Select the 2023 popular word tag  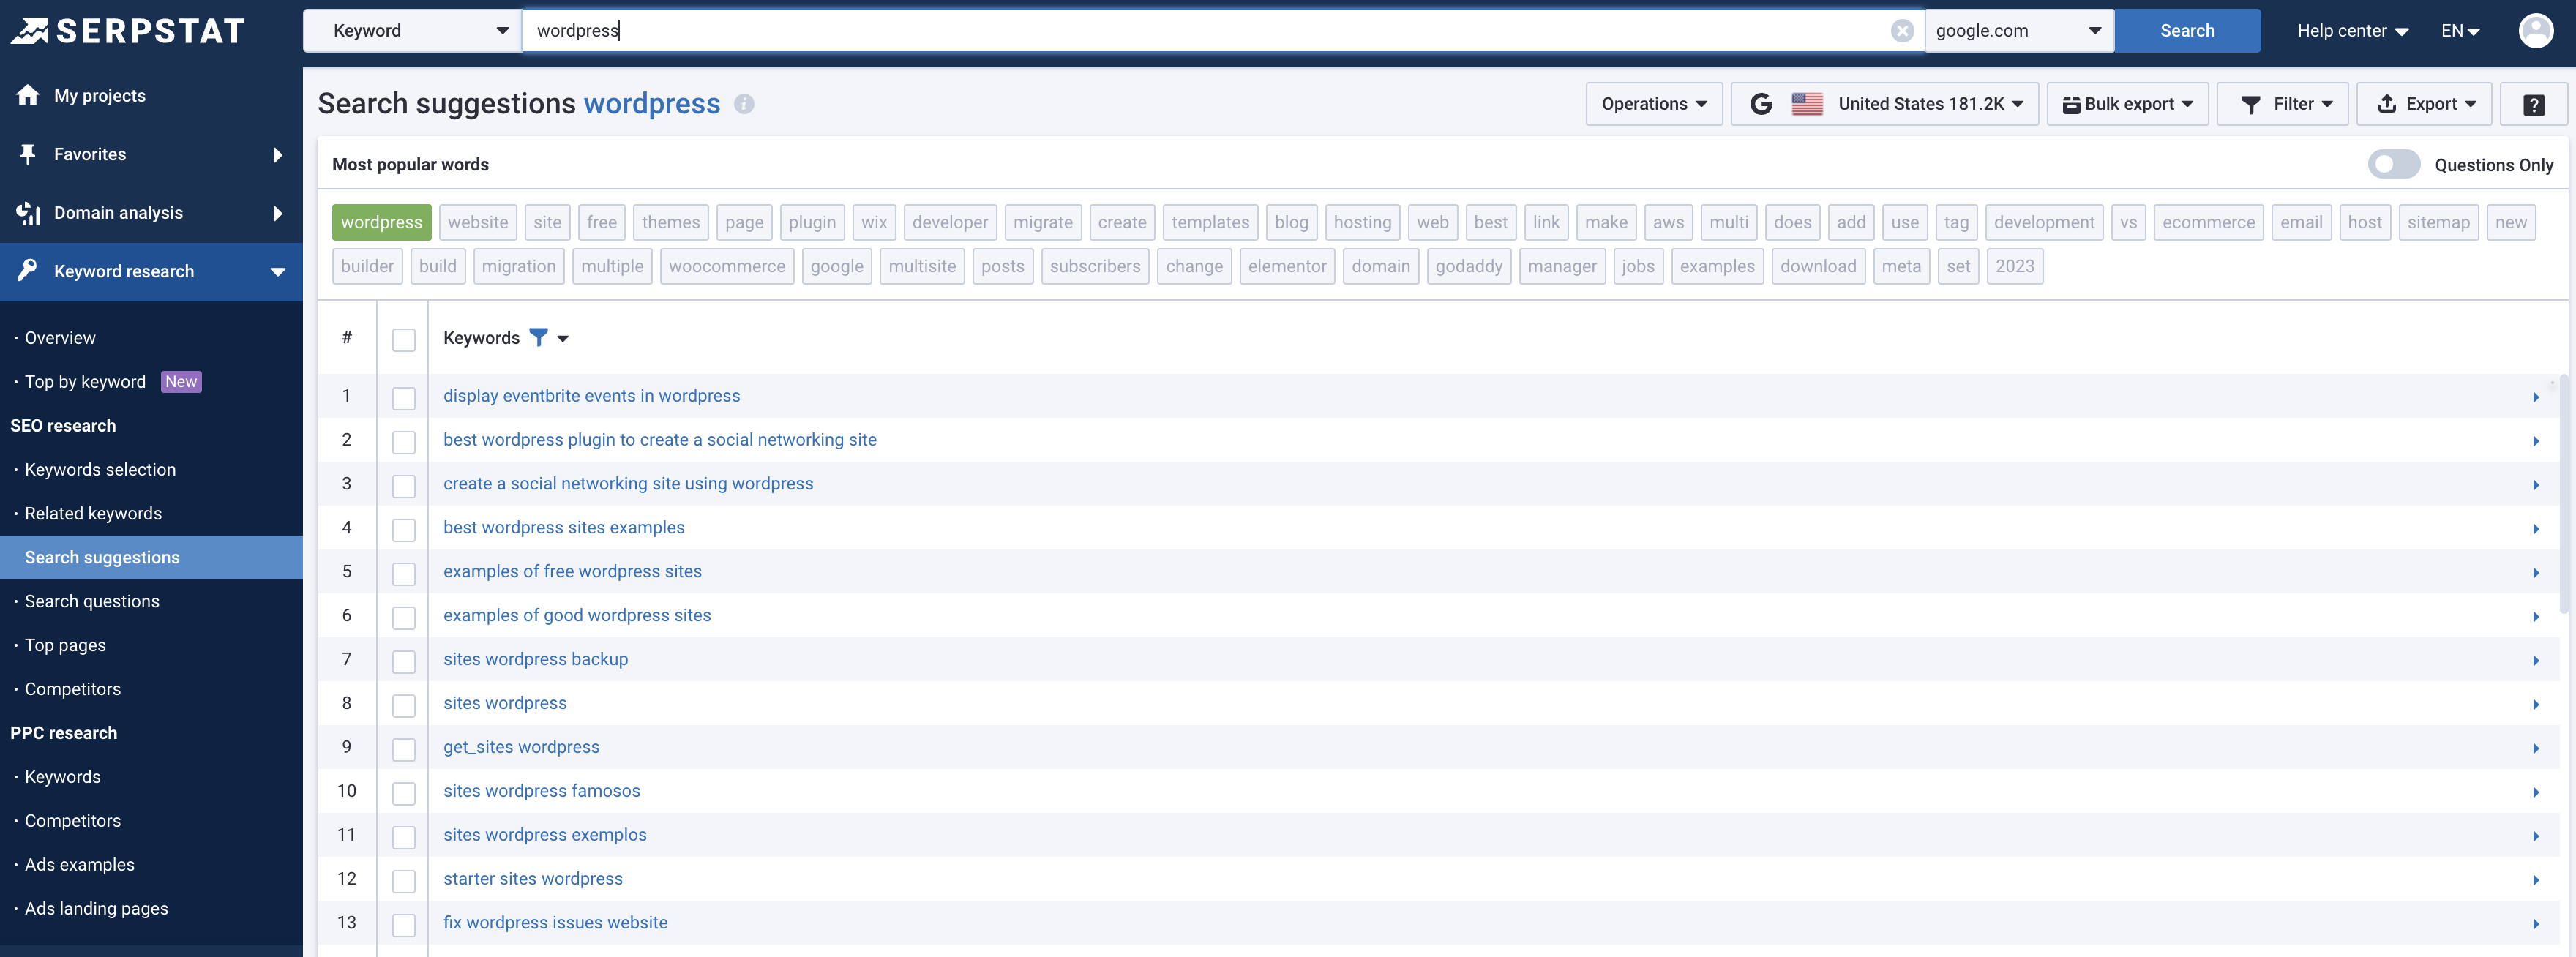(2014, 266)
